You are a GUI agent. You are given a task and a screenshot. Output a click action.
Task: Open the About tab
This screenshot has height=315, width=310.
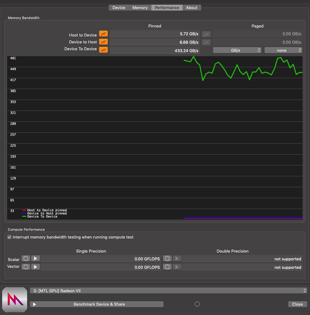192,7
